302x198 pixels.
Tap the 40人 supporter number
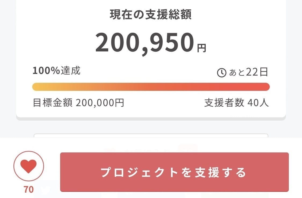[x=258, y=103]
